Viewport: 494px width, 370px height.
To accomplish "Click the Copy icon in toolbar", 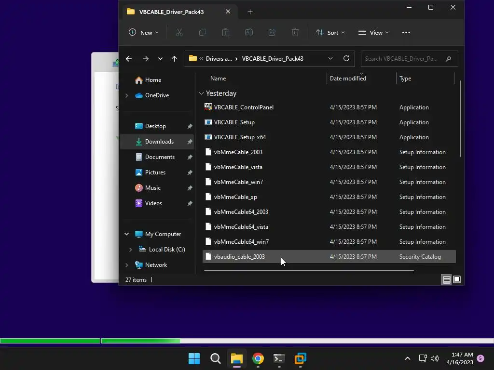I will [x=203, y=32].
